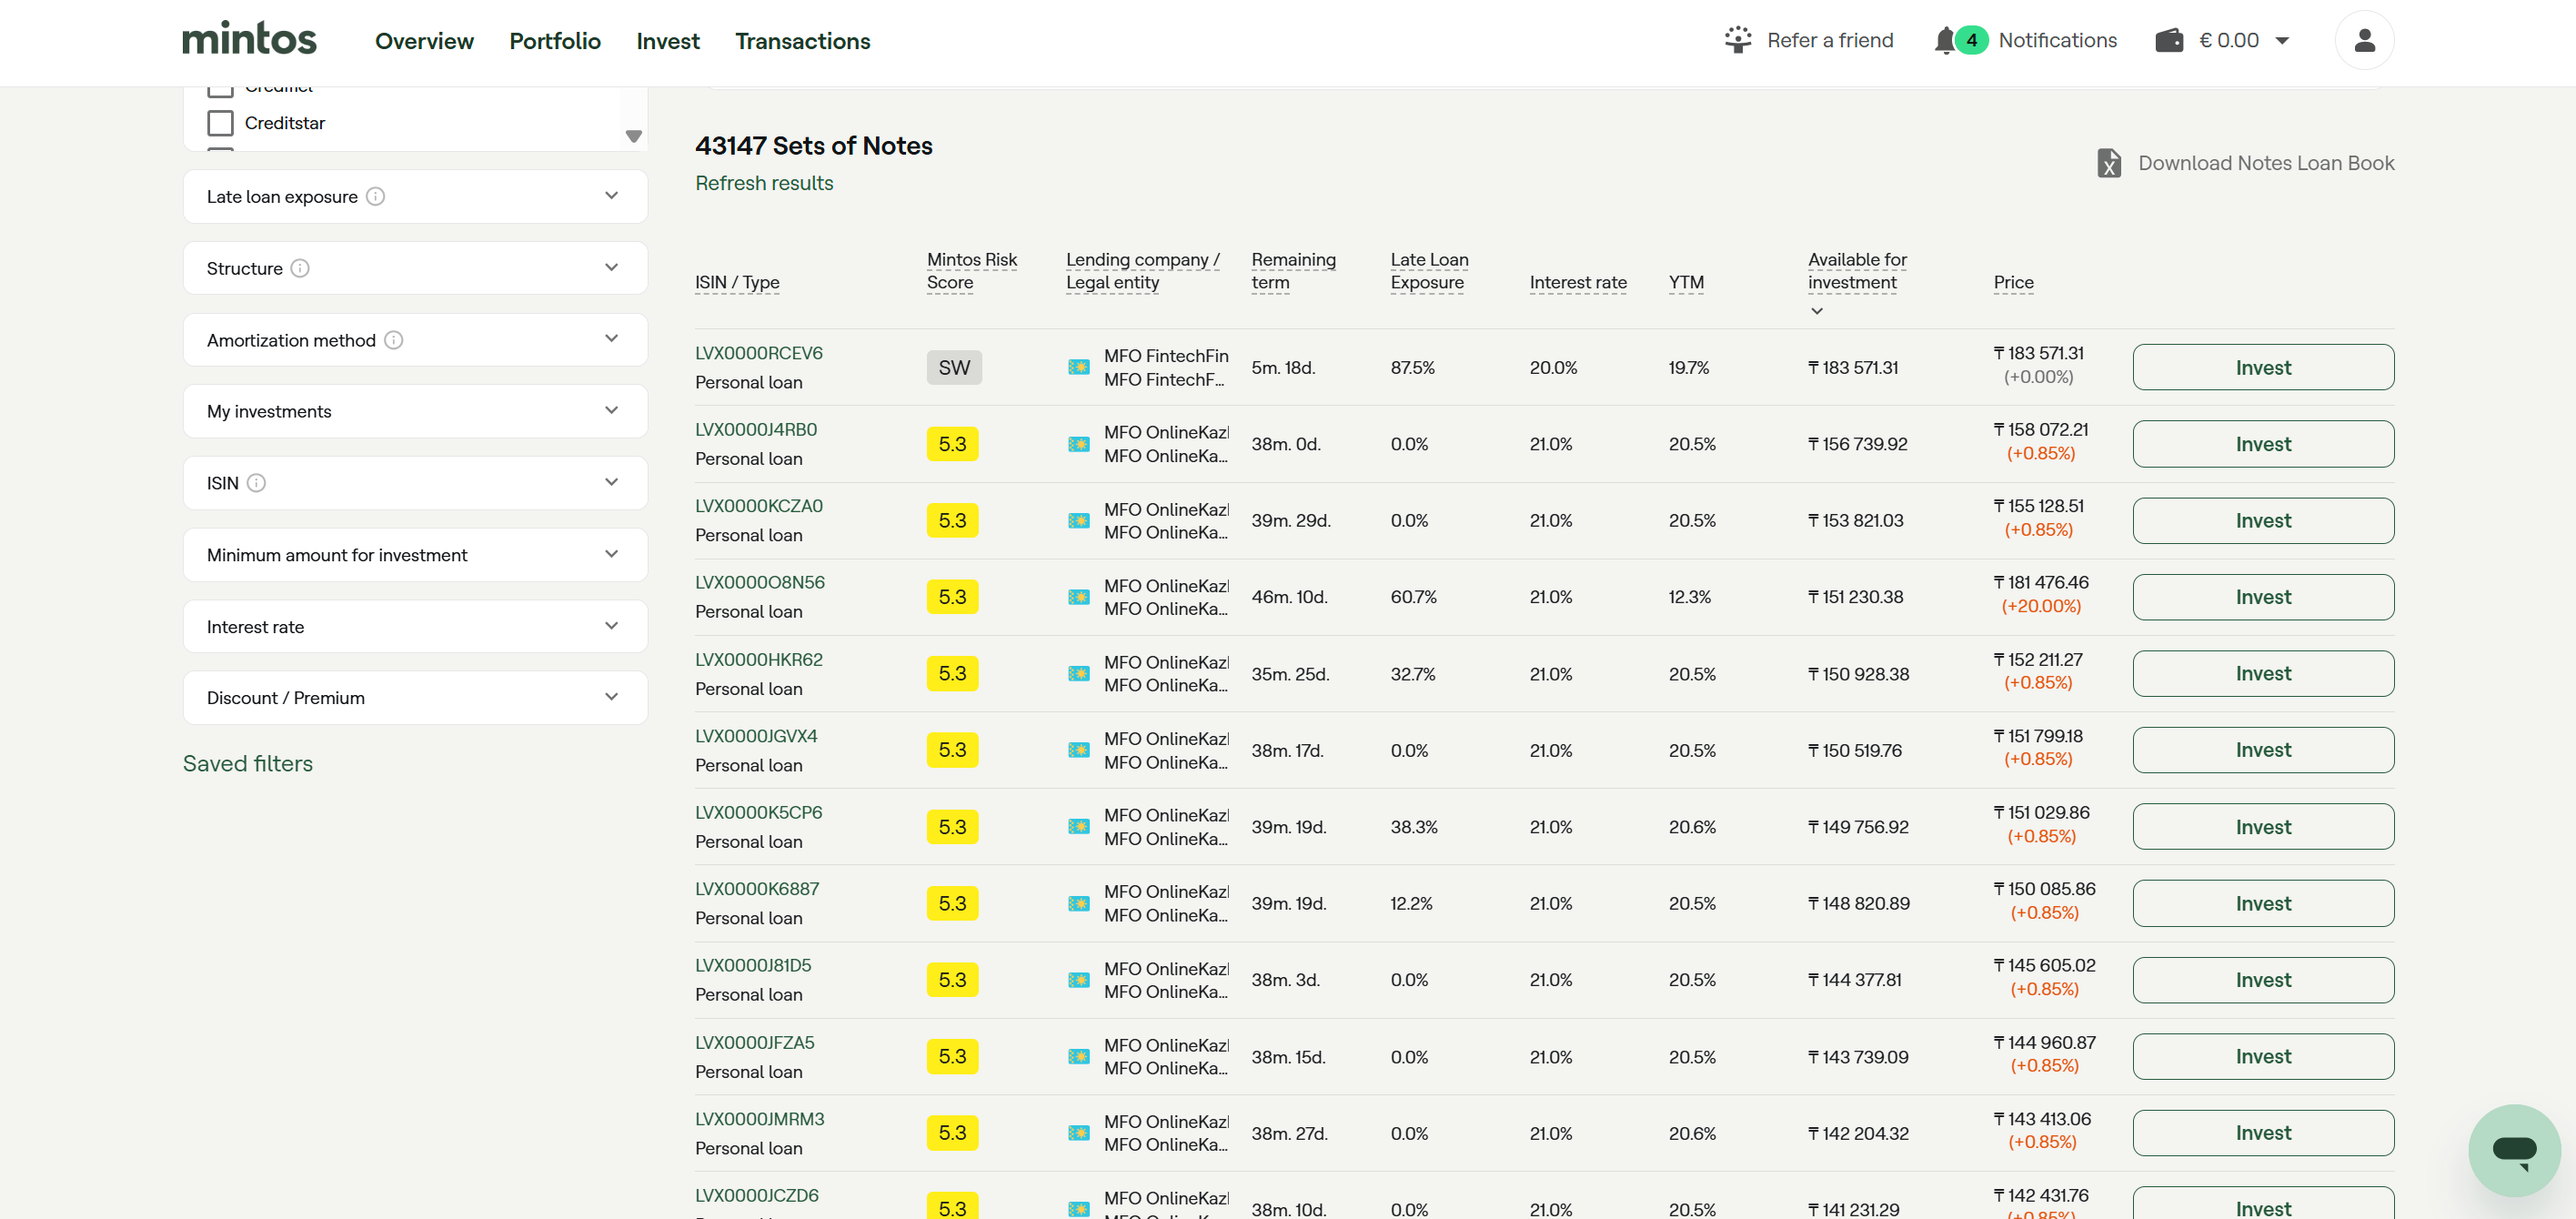The width and height of the screenshot is (2576, 1219).
Task: Click the wallet balance icon
Action: point(2169,40)
